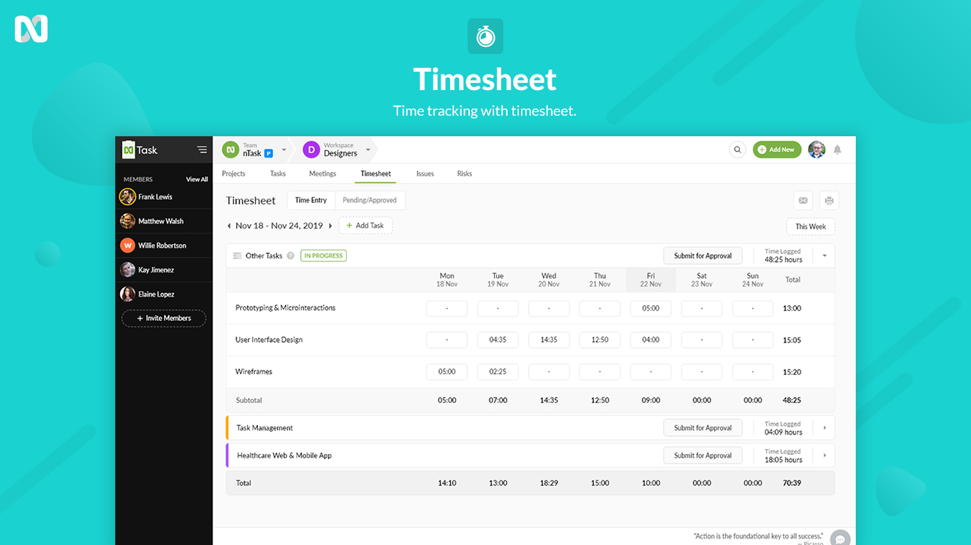Click the Wireframes task name
The width and height of the screenshot is (971, 545).
[254, 372]
